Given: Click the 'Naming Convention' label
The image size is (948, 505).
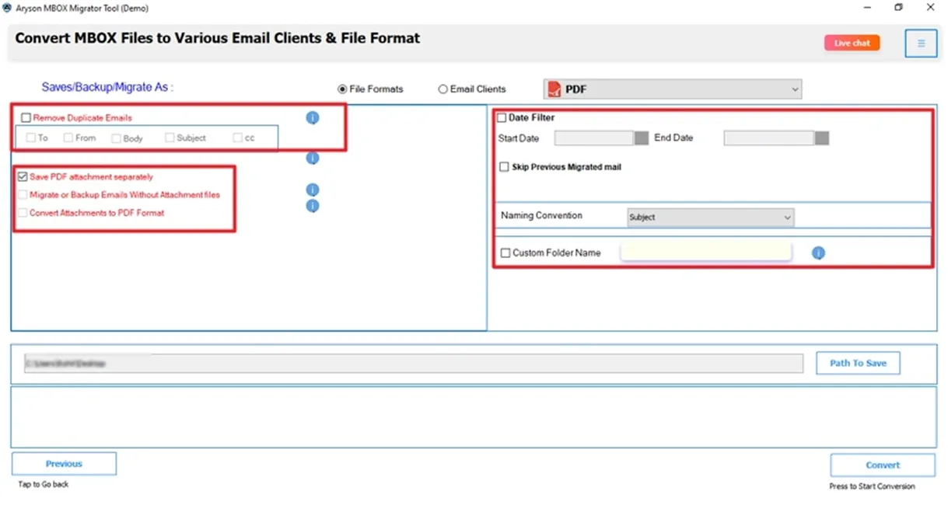Looking at the screenshot, I should 541,216.
